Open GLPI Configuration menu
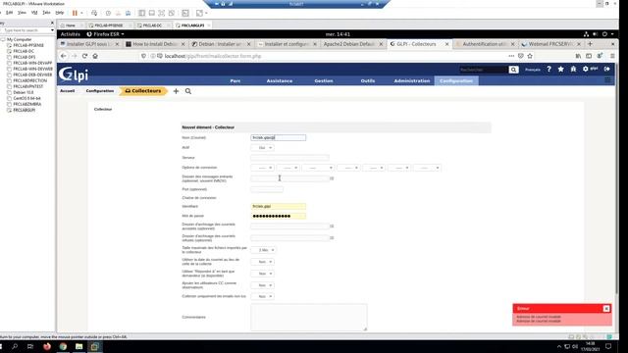The height and width of the screenshot is (353, 628). click(456, 80)
